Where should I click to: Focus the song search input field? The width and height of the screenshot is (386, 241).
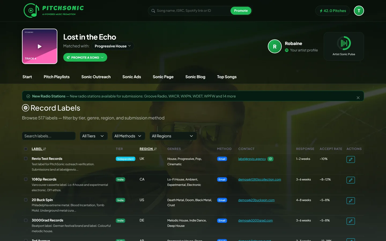[192, 11]
